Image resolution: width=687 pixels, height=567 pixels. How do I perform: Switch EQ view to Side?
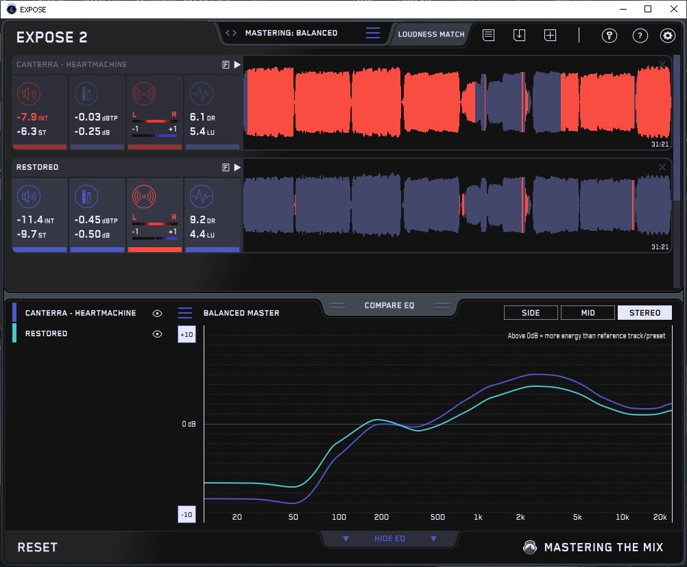click(x=531, y=313)
